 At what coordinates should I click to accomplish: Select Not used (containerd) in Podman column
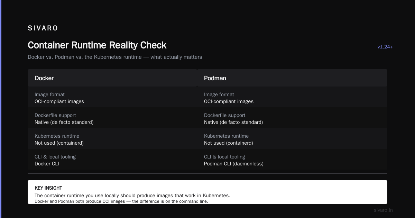[229, 143]
